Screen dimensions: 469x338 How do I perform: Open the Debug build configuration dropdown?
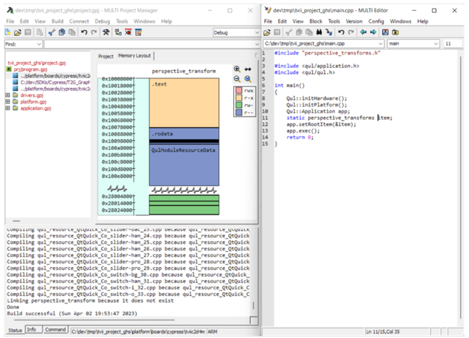[256, 33]
